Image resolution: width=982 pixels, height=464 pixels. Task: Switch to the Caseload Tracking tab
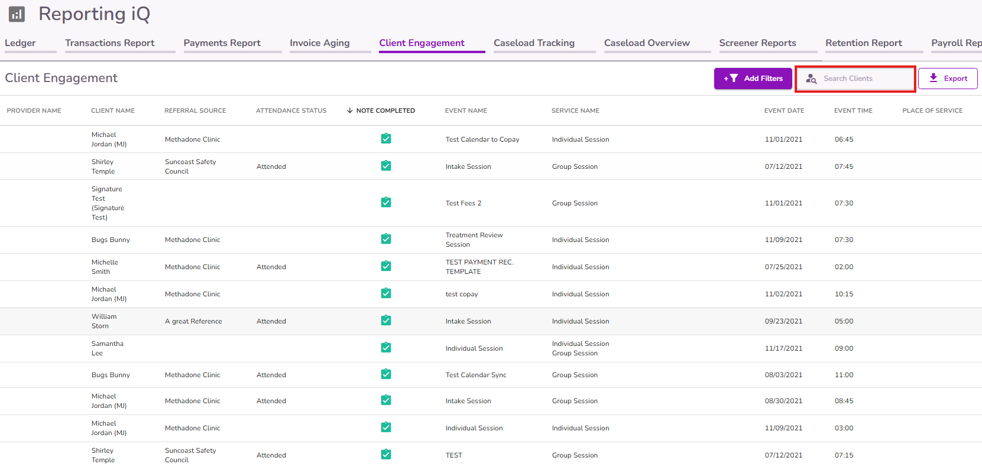(x=534, y=43)
